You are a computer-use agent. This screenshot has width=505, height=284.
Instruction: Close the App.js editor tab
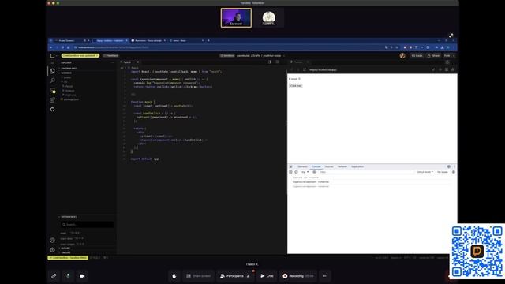[x=137, y=62]
